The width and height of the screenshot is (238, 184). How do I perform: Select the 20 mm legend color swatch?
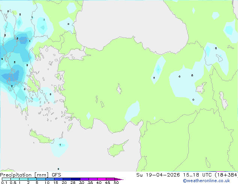(x=67, y=179)
